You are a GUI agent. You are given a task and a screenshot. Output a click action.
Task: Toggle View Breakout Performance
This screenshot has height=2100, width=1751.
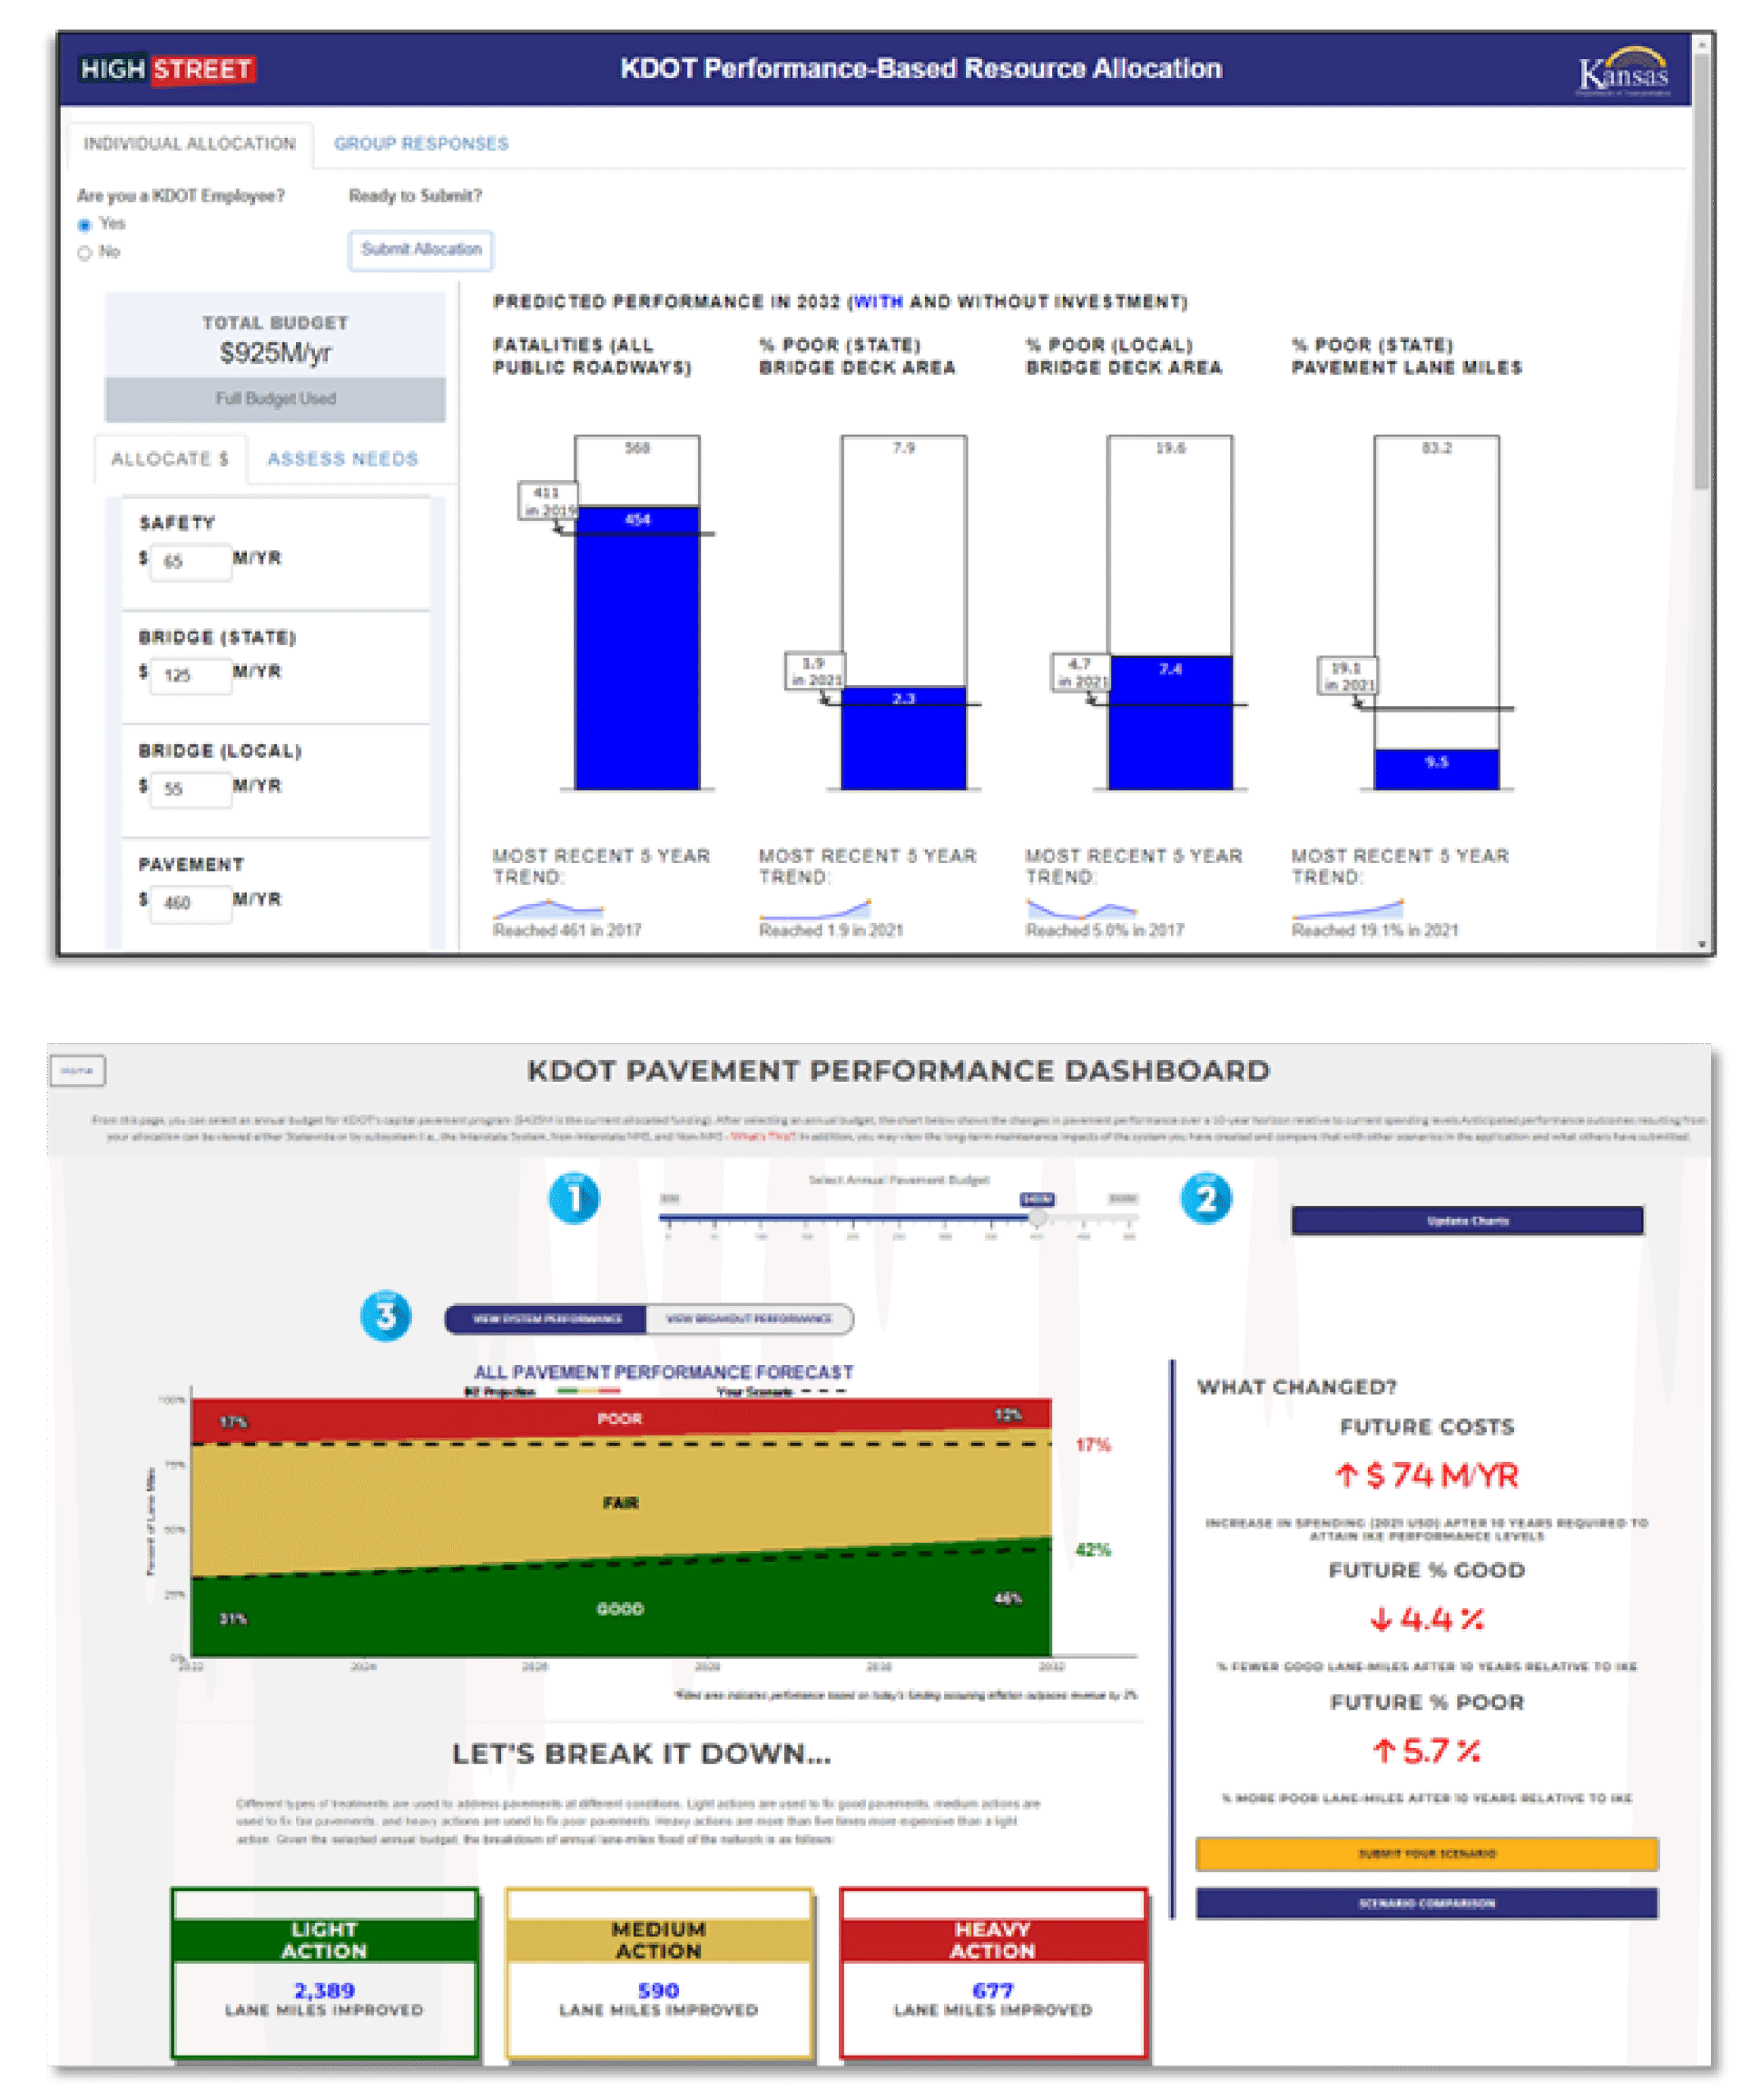coord(749,1319)
